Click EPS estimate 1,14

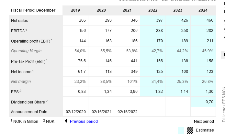[184, 92]
